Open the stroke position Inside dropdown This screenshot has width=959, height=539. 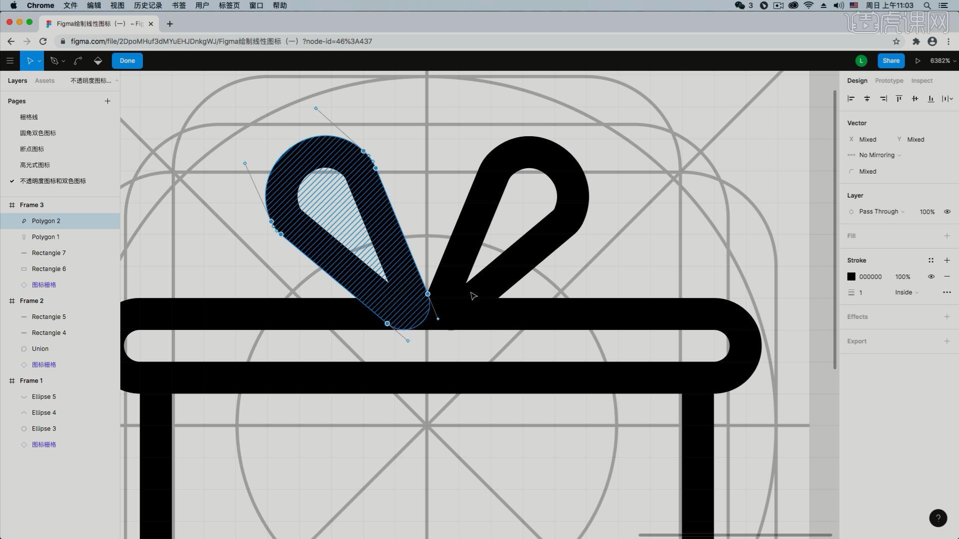(x=907, y=292)
